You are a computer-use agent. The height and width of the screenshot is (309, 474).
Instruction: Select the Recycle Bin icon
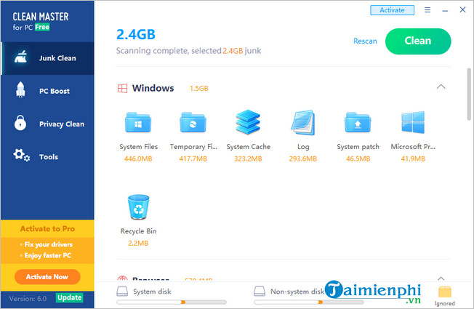138,206
